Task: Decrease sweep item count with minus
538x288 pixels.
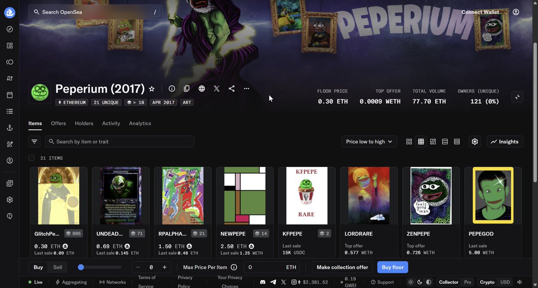Action: coord(138,267)
